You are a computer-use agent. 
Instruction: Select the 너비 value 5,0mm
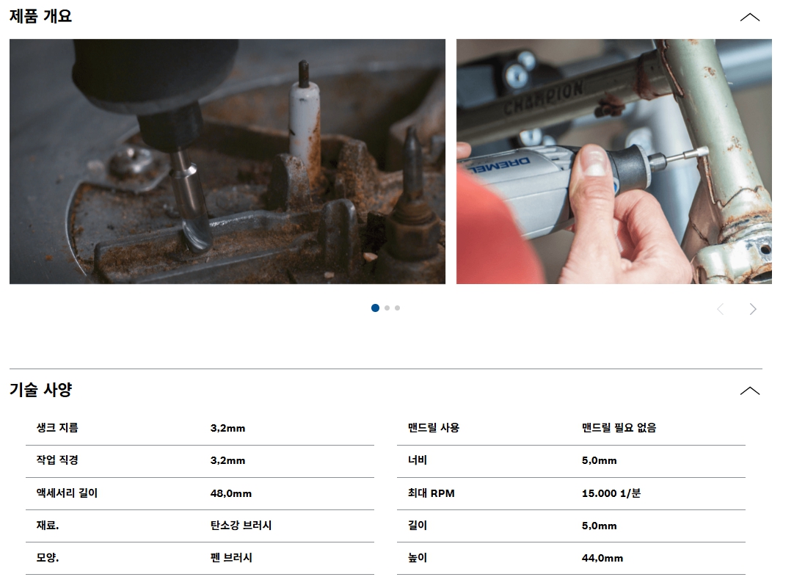(599, 461)
